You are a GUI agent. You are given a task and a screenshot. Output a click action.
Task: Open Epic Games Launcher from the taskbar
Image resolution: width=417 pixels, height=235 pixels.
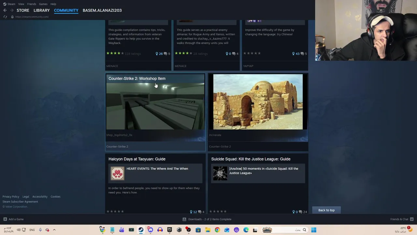pyautogui.click(x=169, y=230)
